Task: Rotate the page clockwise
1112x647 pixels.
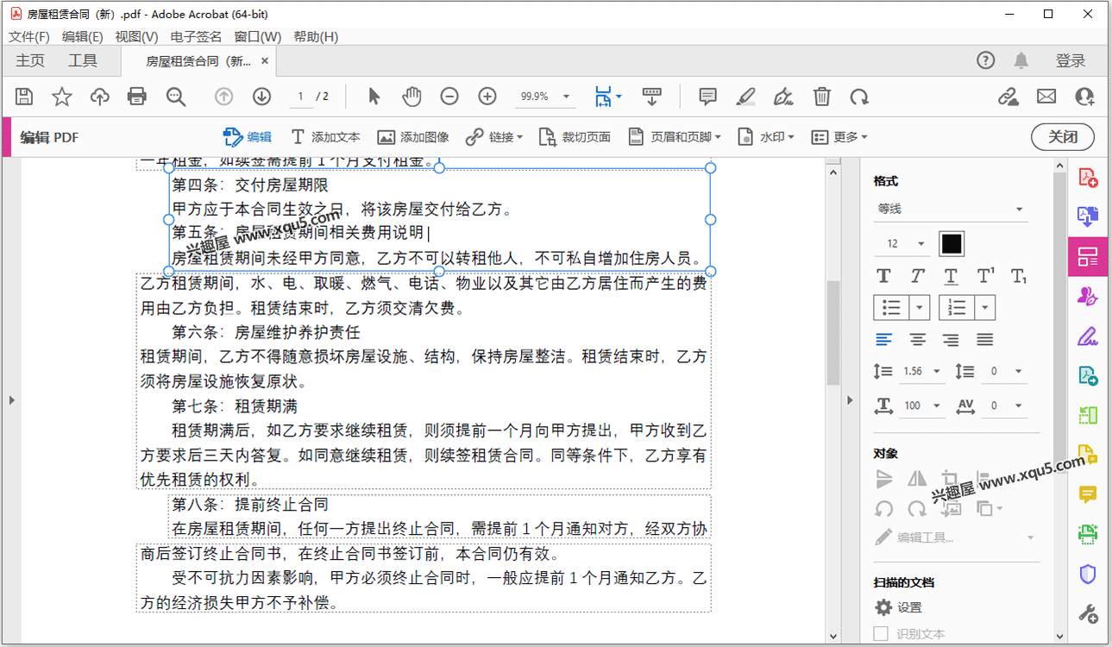Action: (x=859, y=97)
